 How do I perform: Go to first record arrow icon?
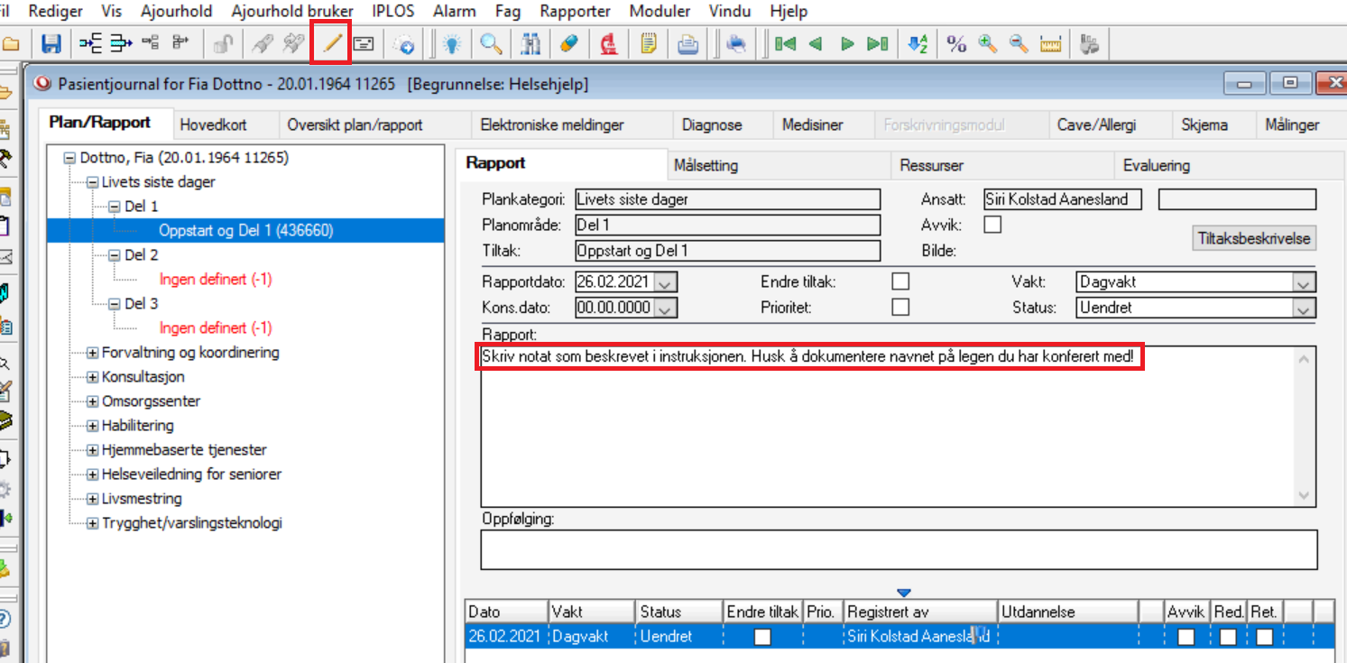(x=785, y=43)
